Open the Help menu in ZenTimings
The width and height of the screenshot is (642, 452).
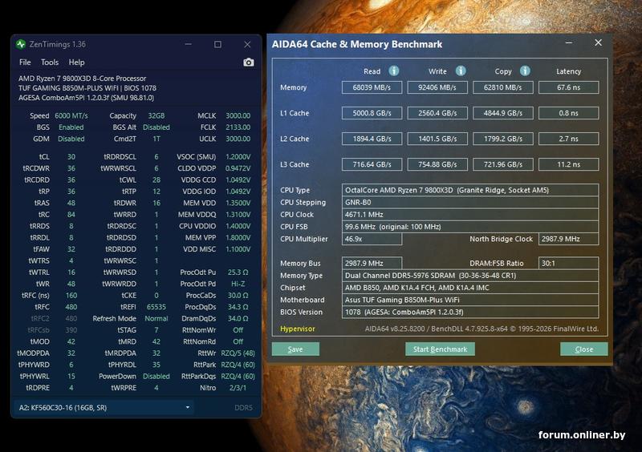[76, 63]
